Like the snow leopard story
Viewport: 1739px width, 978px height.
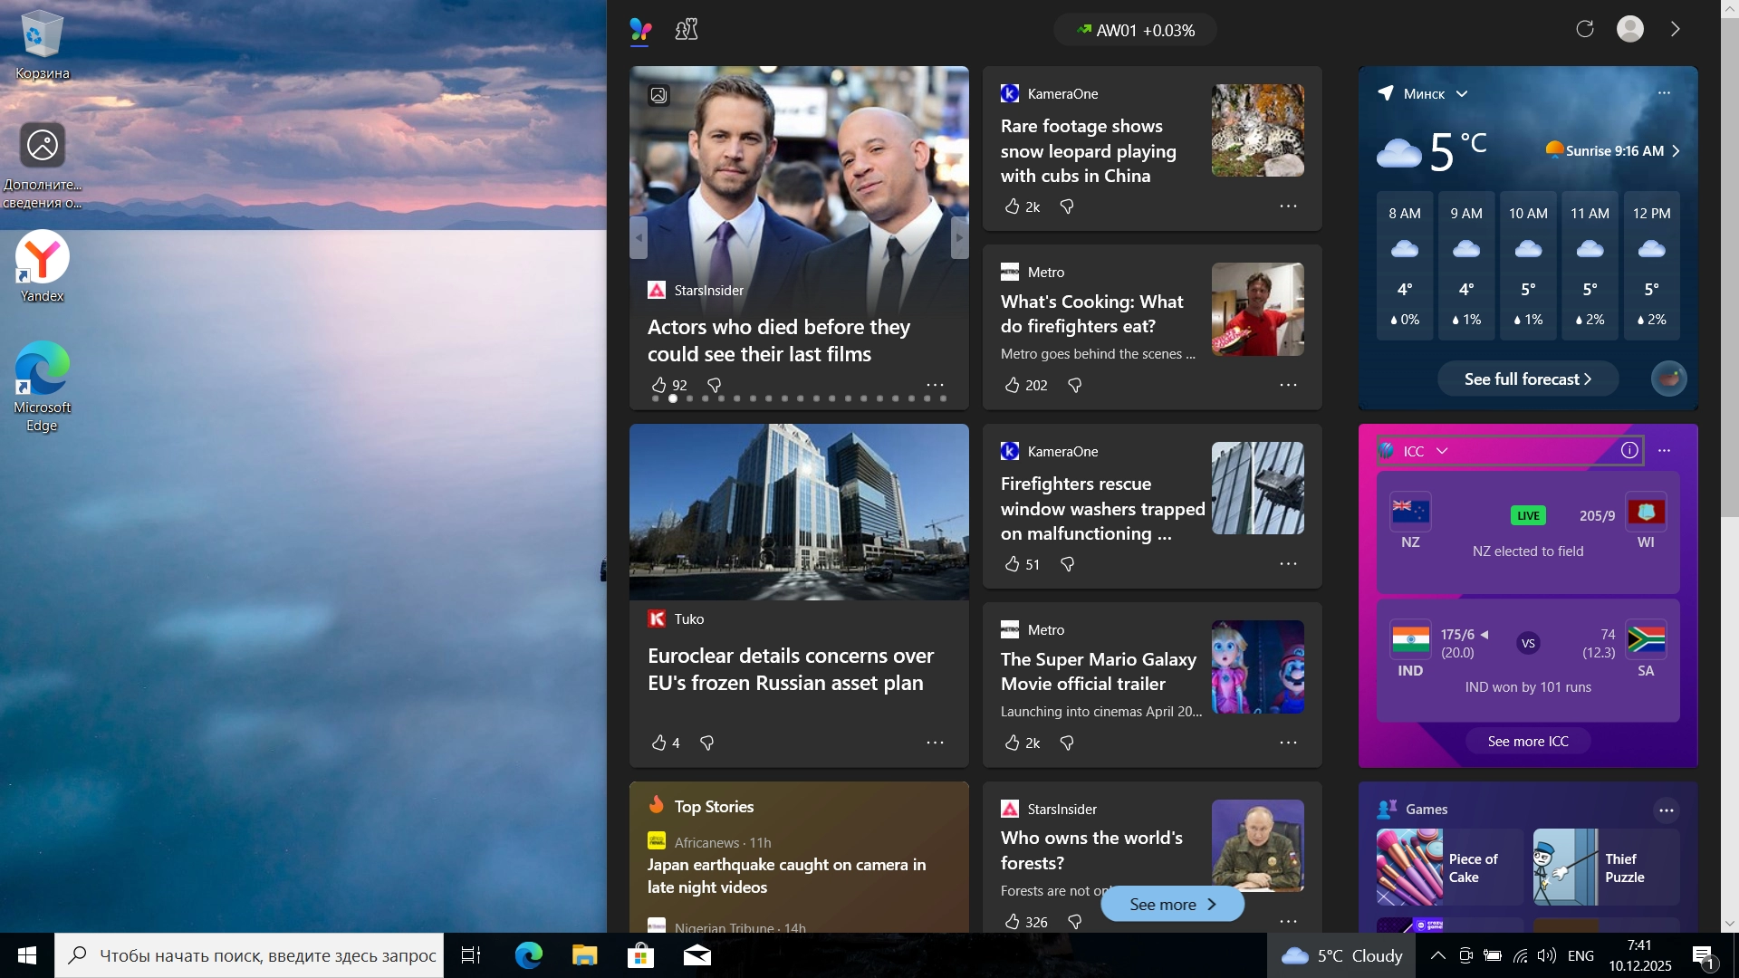(x=1013, y=206)
